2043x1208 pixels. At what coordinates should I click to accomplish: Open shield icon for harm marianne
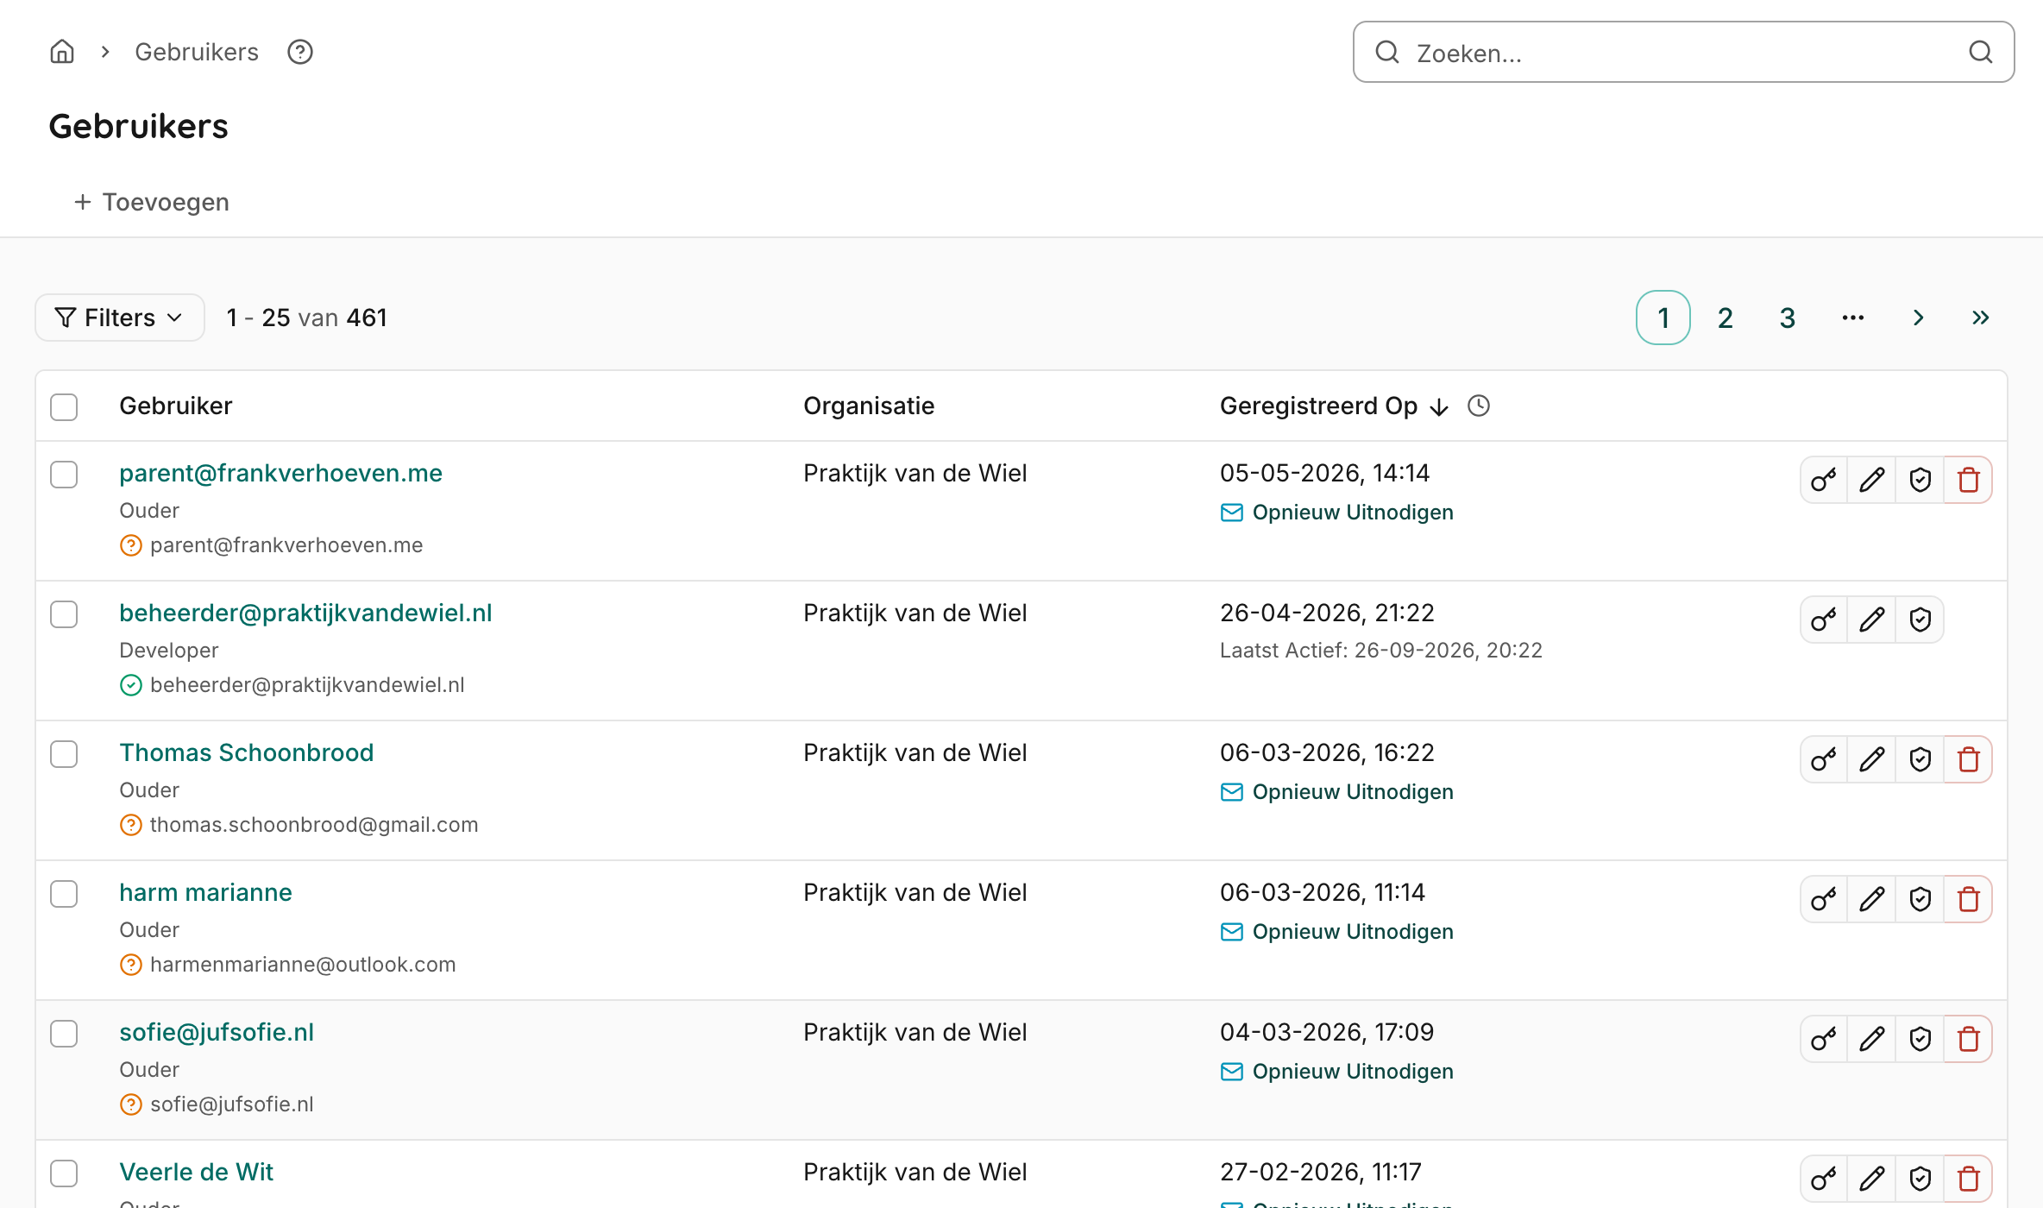tap(1920, 899)
